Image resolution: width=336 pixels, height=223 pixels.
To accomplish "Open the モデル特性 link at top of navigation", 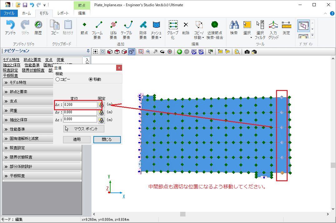I will click(x=11, y=60).
